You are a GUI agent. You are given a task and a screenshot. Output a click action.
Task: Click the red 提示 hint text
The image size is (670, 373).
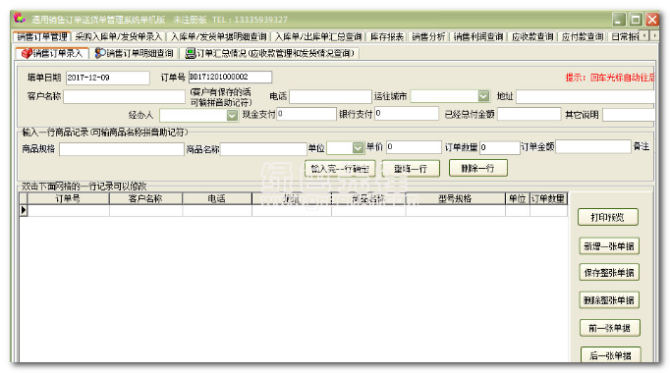(x=610, y=78)
